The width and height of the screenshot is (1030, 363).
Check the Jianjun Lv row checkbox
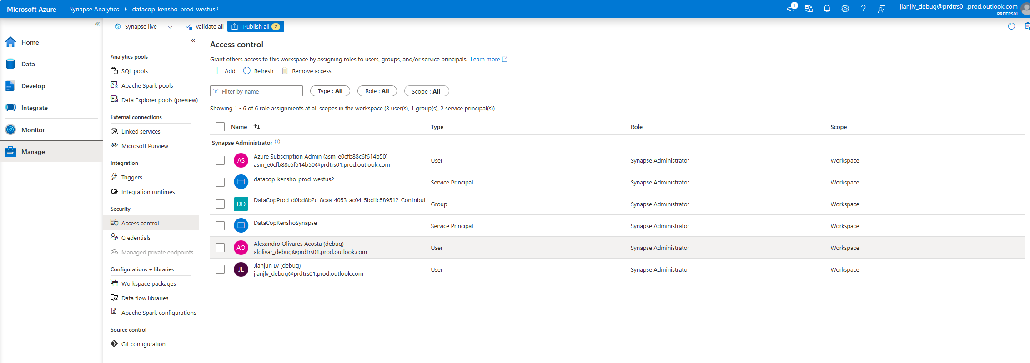tap(220, 269)
